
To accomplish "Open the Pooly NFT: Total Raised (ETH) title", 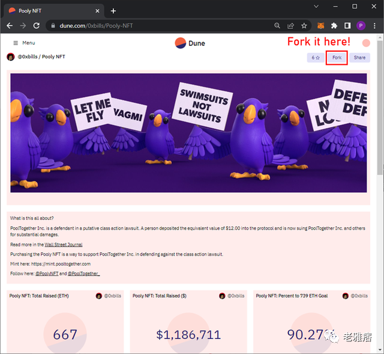I will point(39,296).
